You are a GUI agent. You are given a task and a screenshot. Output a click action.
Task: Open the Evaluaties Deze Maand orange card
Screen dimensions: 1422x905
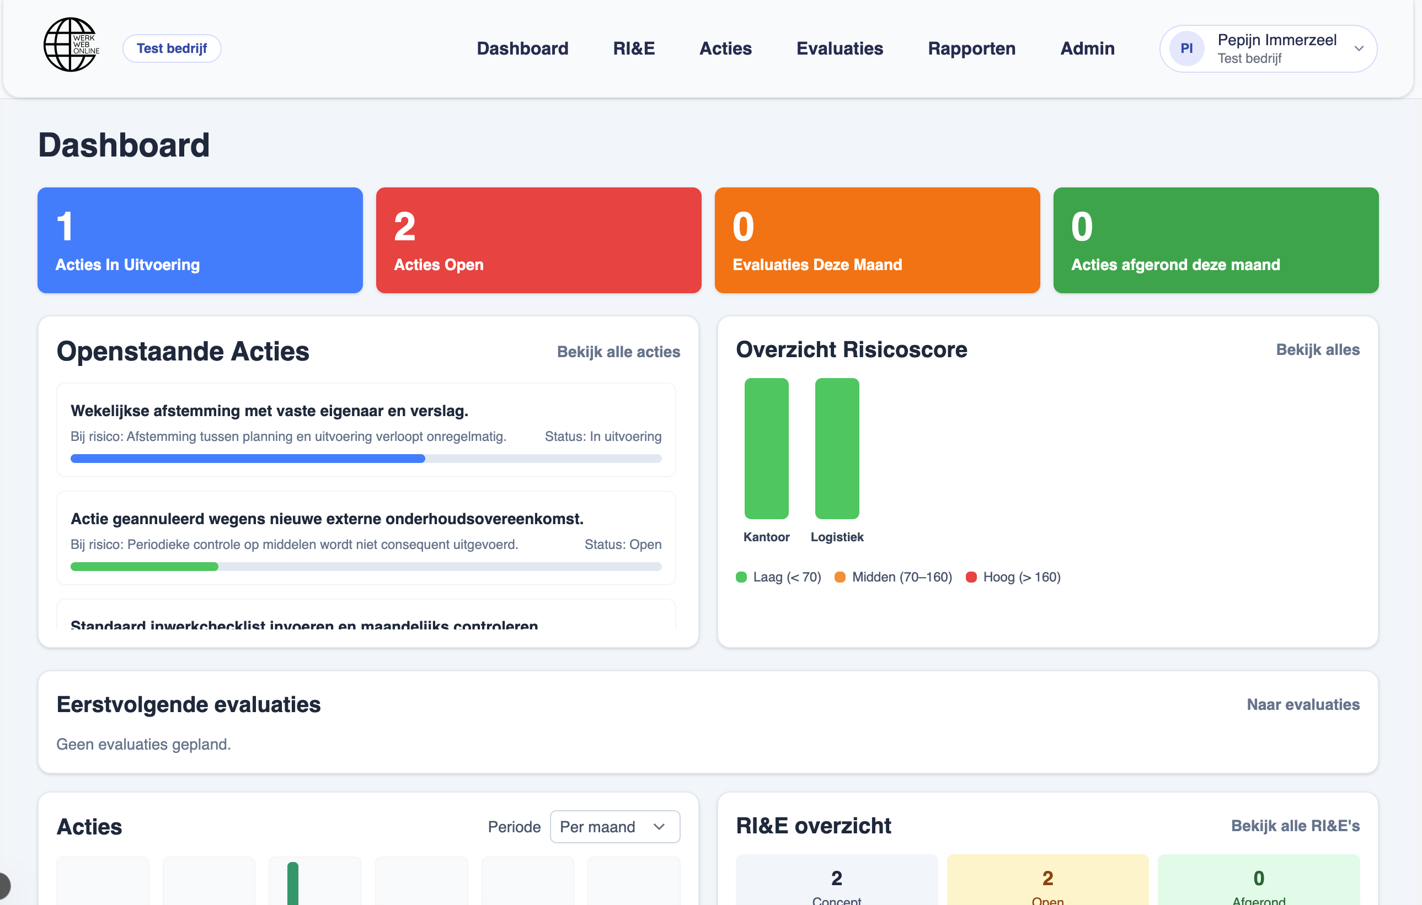pyautogui.click(x=877, y=240)
